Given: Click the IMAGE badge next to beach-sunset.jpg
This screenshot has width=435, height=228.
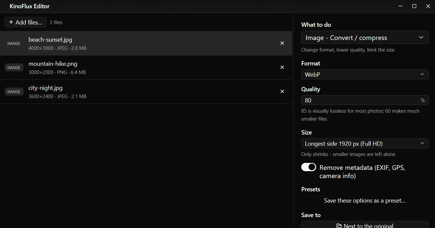Looking at the screenshot, I should point(14,43).
